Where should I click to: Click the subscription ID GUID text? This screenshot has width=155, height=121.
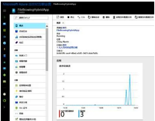tap(77, 53)
